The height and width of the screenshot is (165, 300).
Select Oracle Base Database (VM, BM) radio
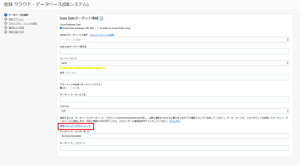[x=61, y=28]
